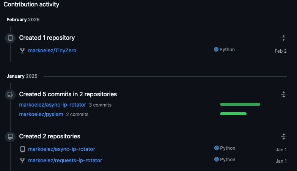Click the repository icon beside Created 2 repositories
The image size is (297, 171).
(x=10, y=137)
